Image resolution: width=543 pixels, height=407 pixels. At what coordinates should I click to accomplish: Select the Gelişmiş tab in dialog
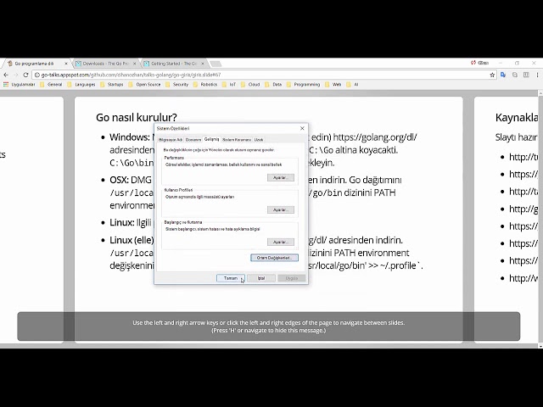(211, 139)
